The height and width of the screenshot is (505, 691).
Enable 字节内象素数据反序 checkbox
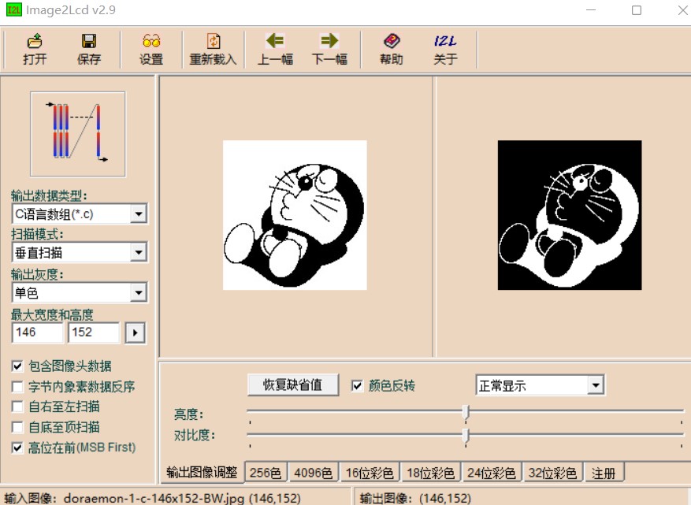(17, 387)
